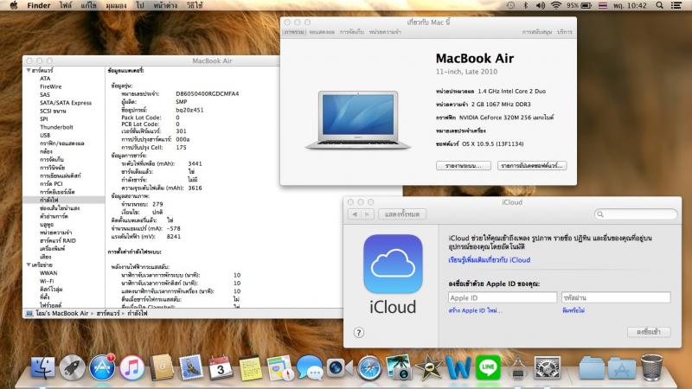Select Wi-Fi under network section
The height and width of the screenshot is (389, 692).
click(47, 281)
